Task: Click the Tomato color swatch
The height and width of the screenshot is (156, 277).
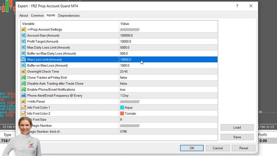Action: (x=122, y=114)
